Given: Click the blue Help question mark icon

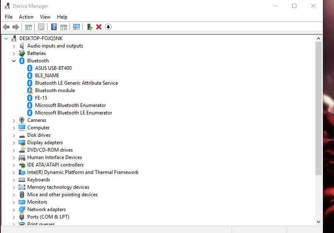Looking at the screenshot, I should (x=54, y=27).
